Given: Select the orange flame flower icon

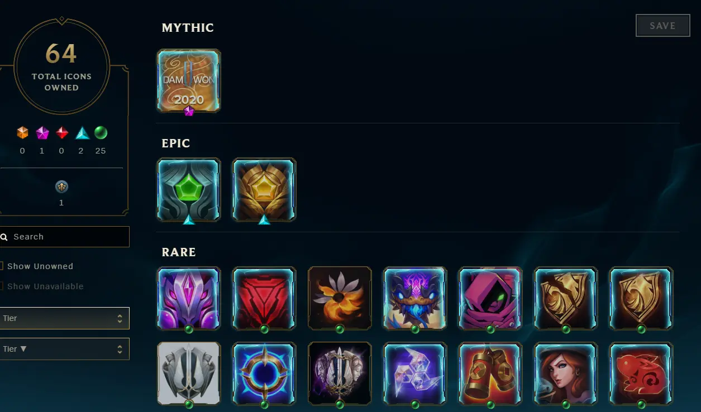Looking at the screenshot, I should click(340, 299).
